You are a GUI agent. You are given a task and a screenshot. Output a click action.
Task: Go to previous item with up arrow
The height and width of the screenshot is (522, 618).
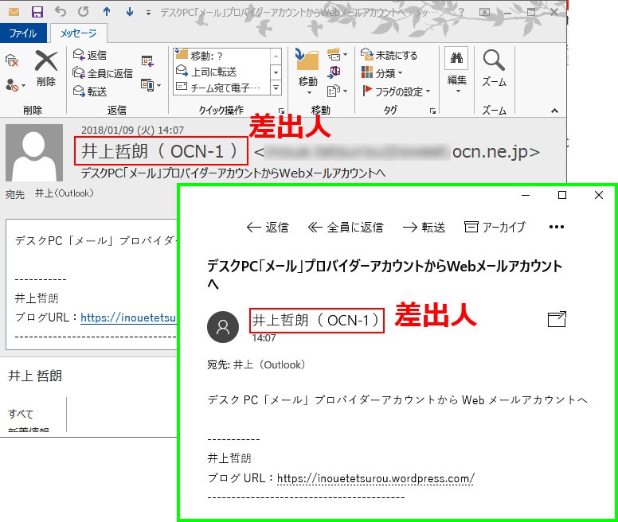pos(107,12)
